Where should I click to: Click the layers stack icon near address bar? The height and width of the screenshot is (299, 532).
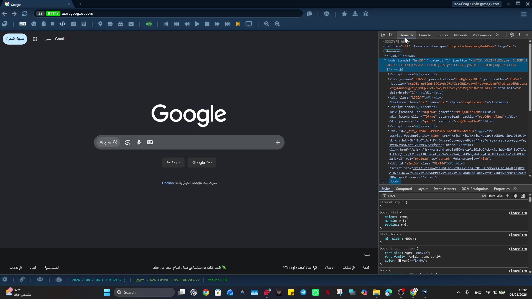pyautogui.click(x=327, y=14)
